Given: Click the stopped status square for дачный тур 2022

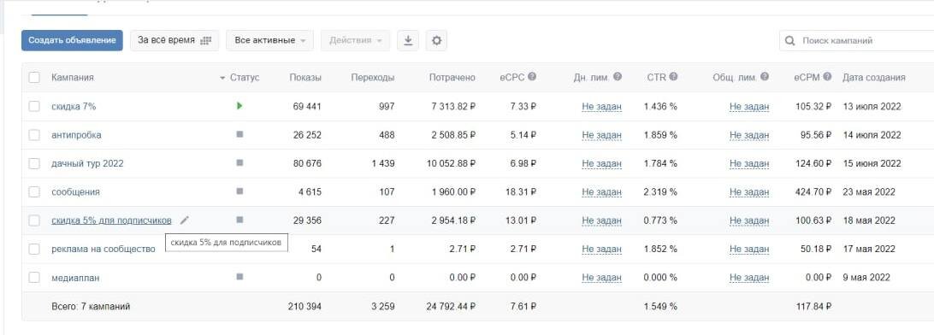Looking at the screenshot, I should point(239,163).
